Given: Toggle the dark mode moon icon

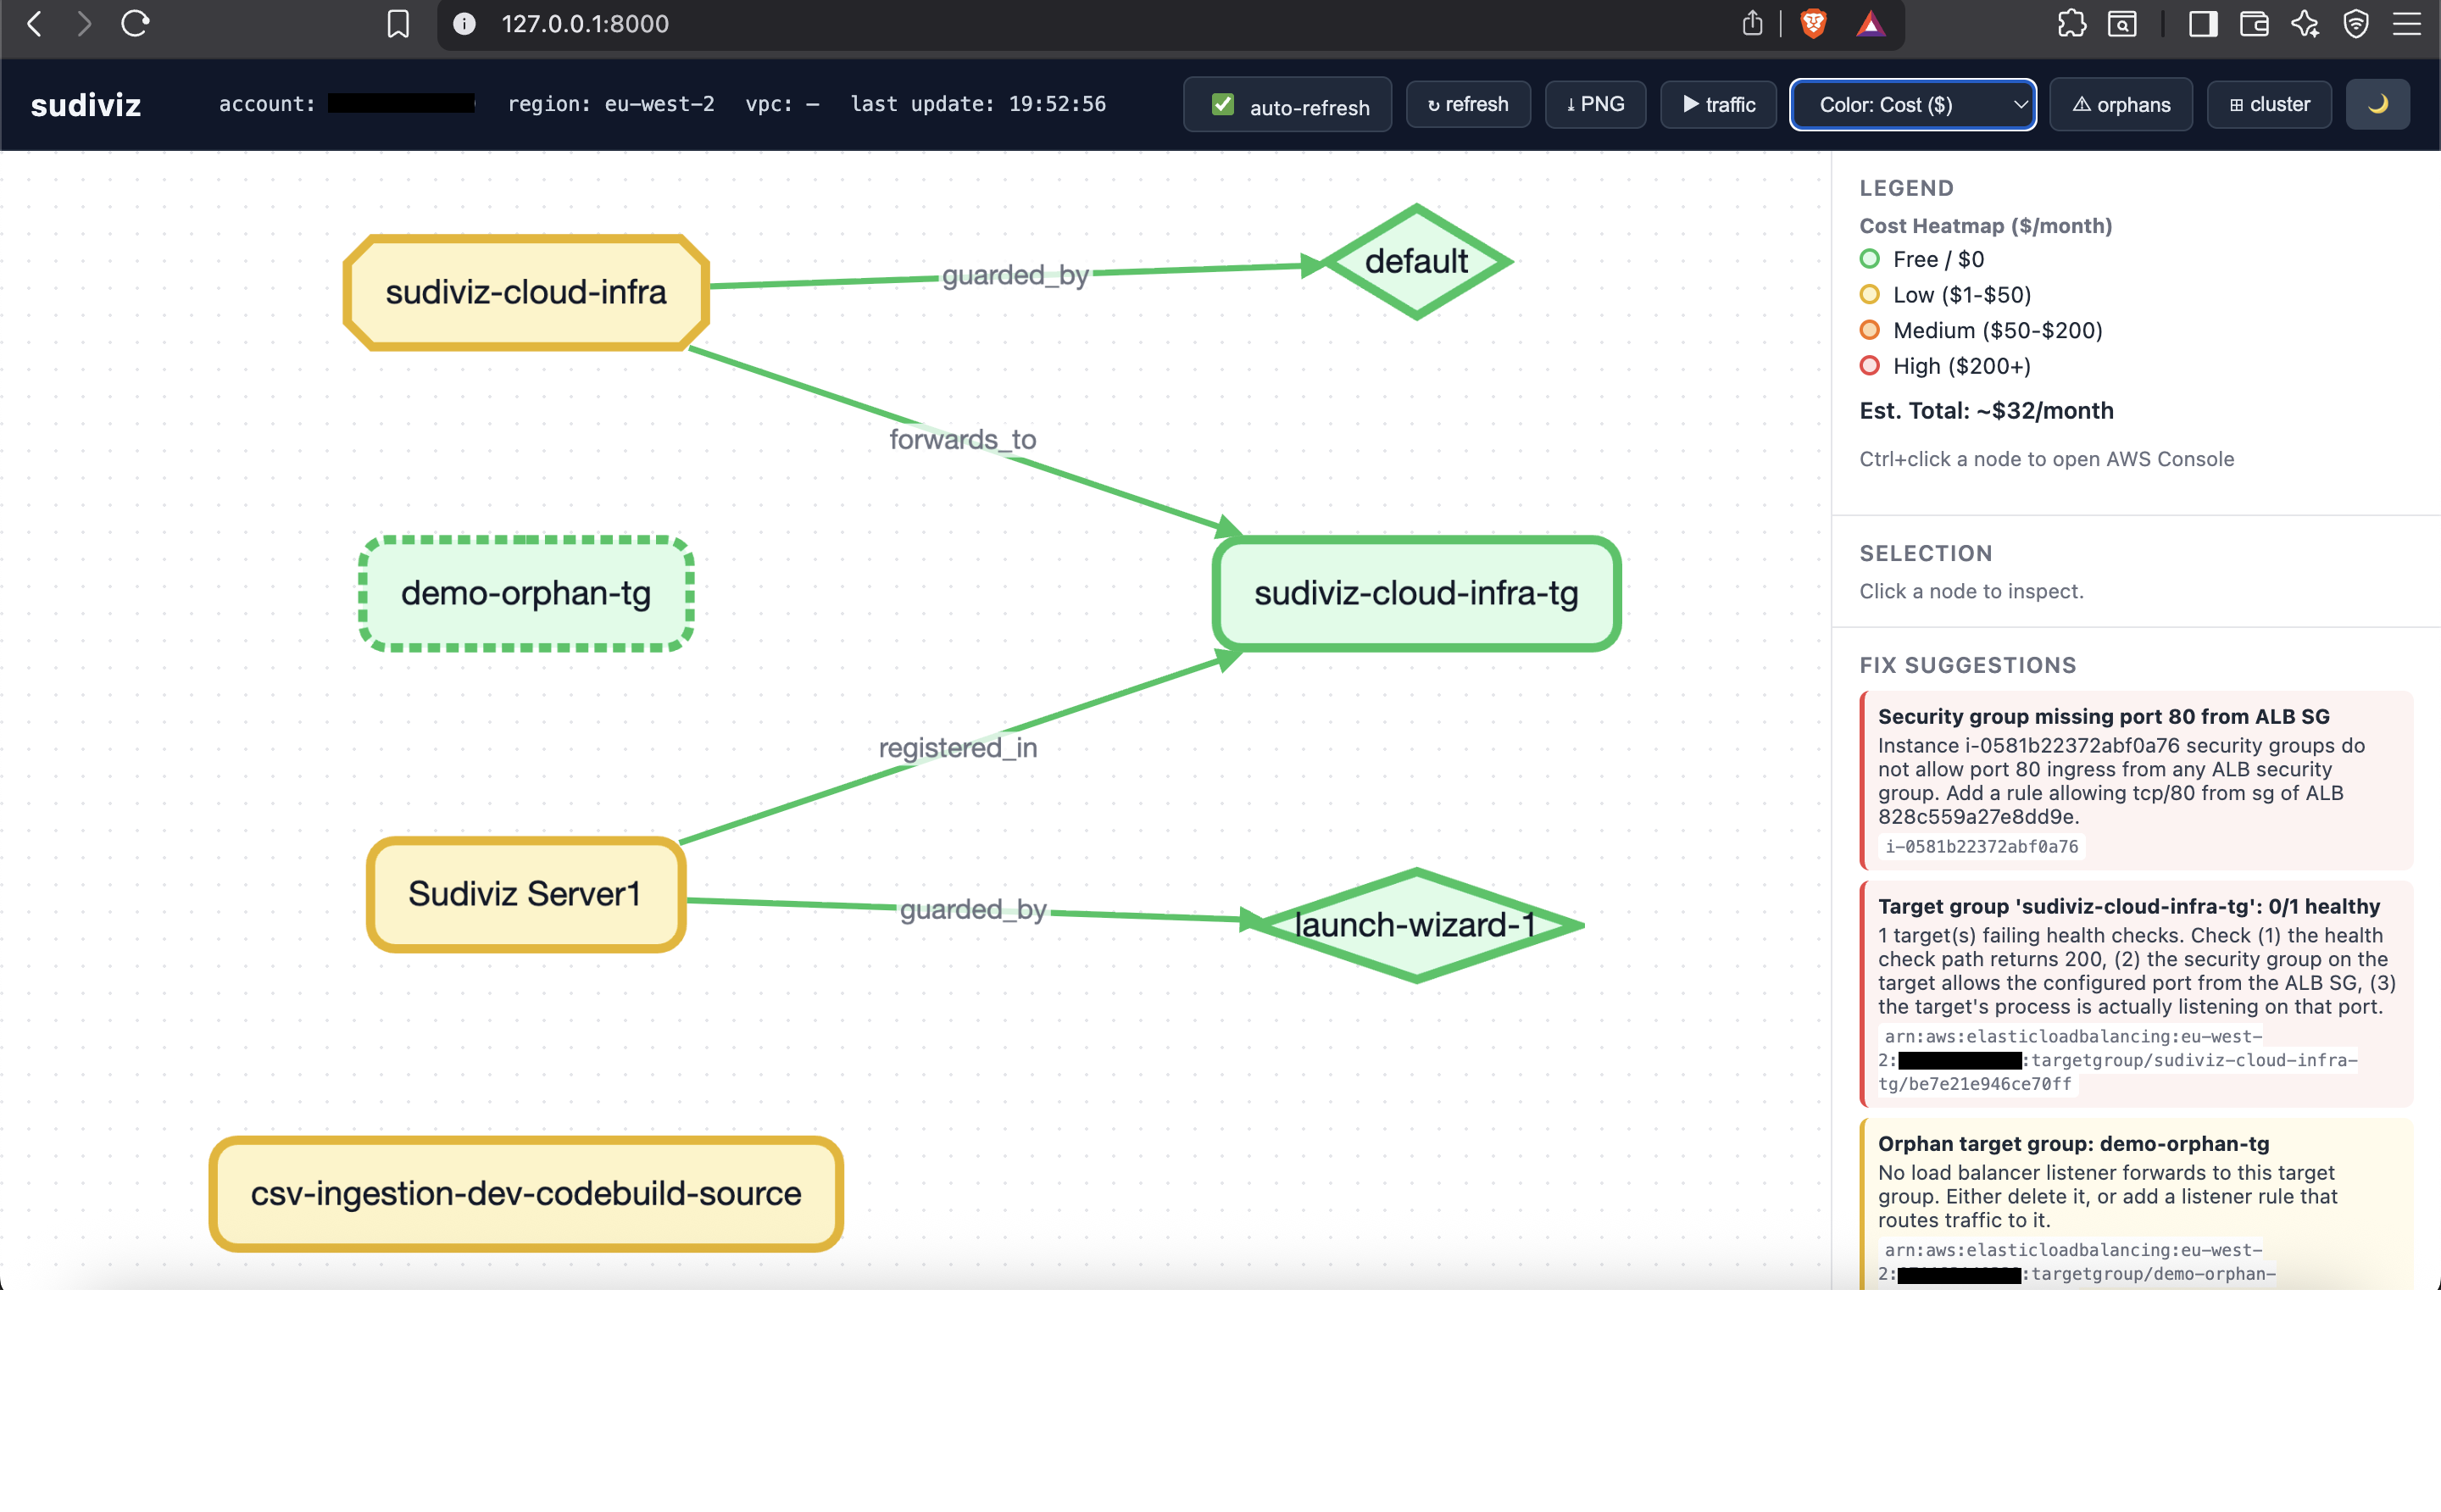Looking at the screenshot, I should point(2377,104).
